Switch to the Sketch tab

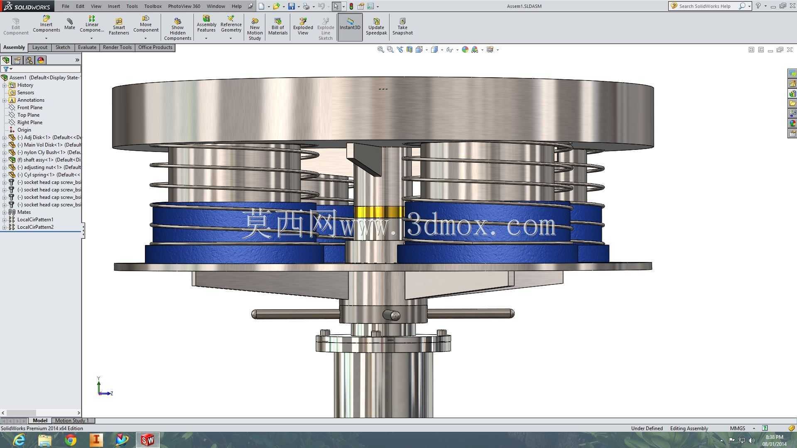click(x=63, y=47)
